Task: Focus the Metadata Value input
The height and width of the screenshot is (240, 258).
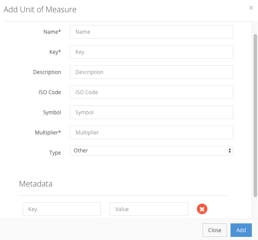Action: [x=149, y=209]
